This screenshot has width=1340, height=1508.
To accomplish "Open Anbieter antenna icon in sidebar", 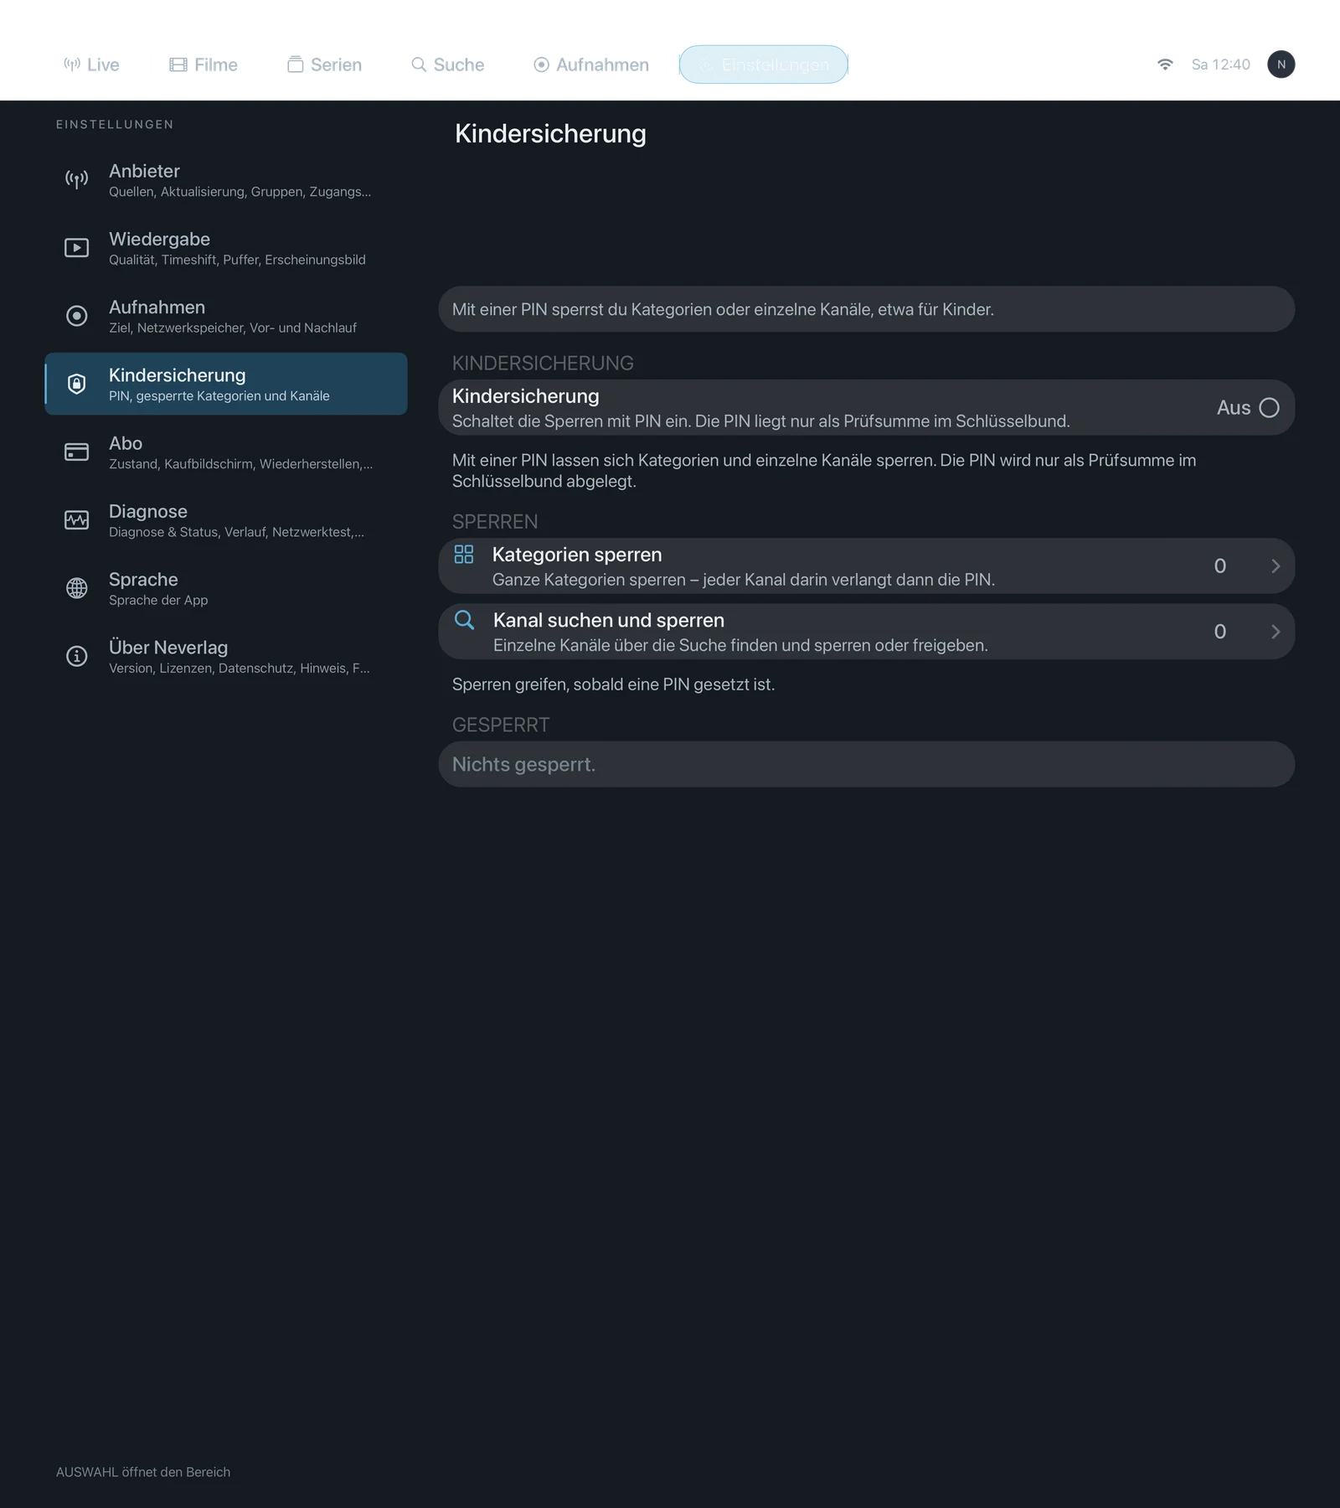I will (76, 179).
